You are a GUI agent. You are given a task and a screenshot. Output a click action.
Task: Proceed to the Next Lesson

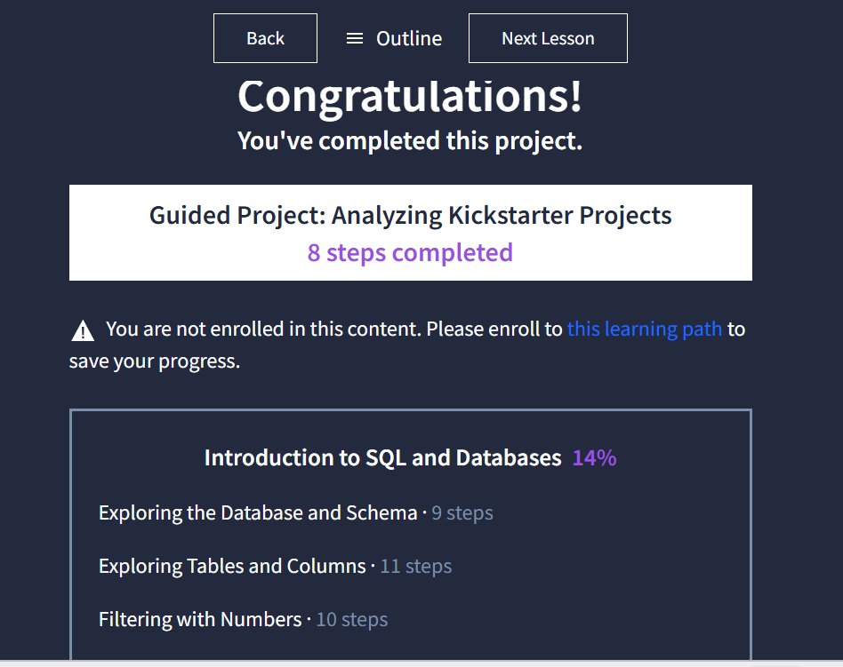coord(548,38)
